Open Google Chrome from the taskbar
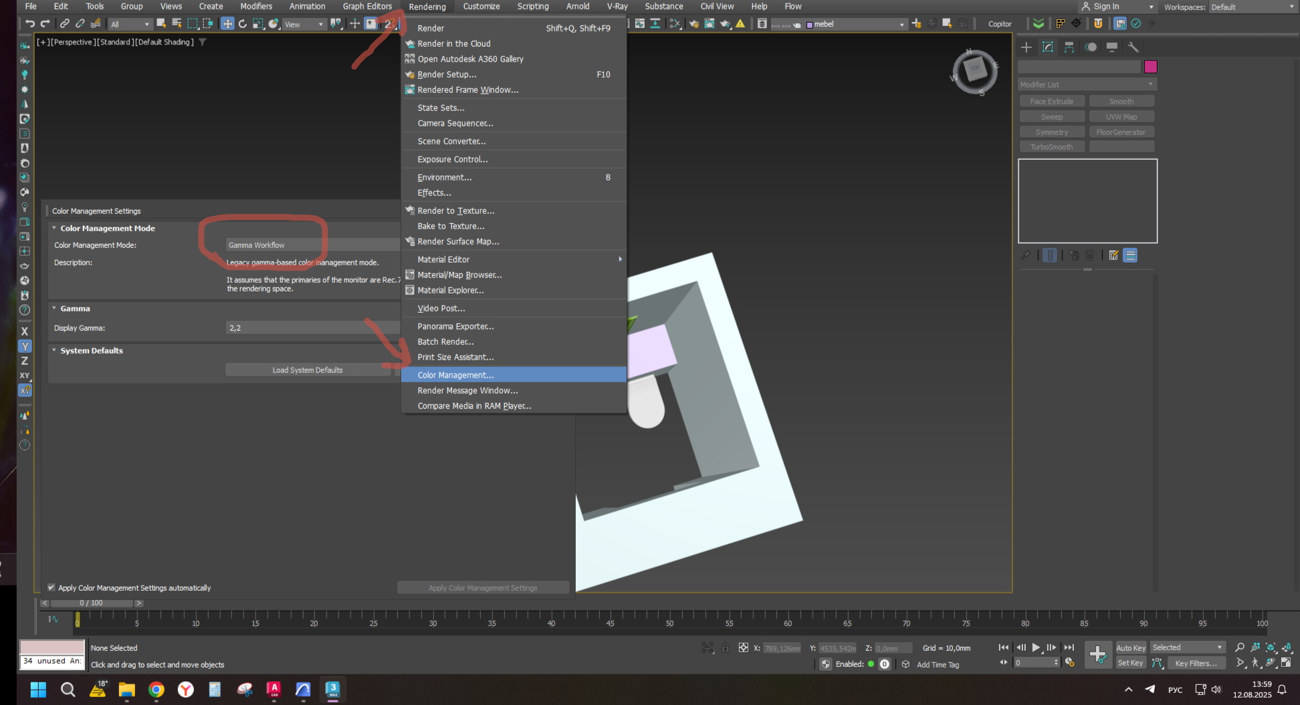This screenshot has width=1300, height=705. (156, 690)
